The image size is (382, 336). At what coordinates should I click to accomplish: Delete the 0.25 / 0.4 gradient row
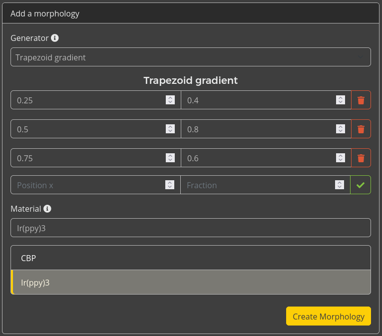(x=361, y=100)
